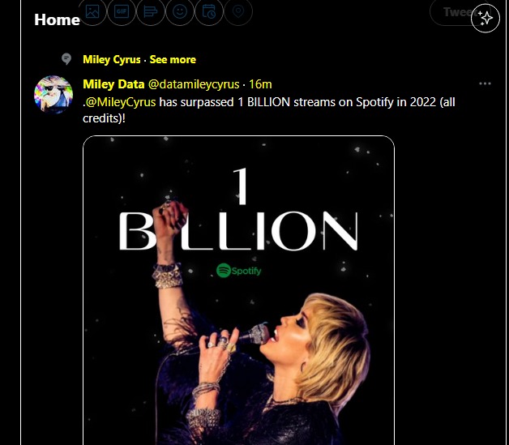The image size is (509, 445).
Task: Click the add media image icon
Action: pyautogui.click(x=92, y=11)
